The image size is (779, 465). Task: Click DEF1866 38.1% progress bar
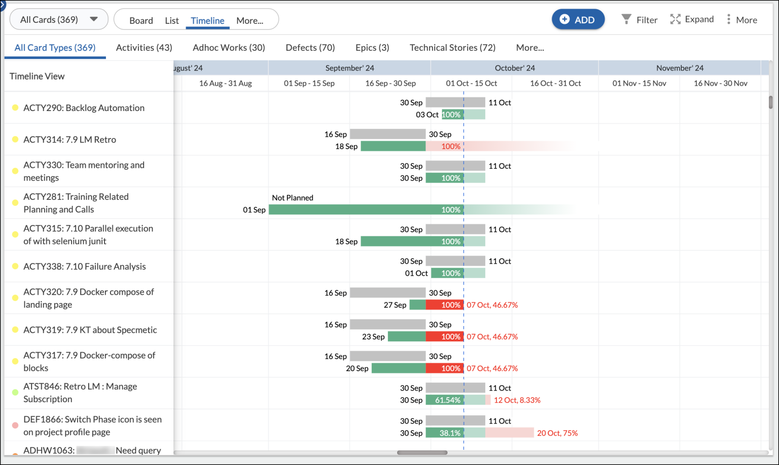pos(444,433)
